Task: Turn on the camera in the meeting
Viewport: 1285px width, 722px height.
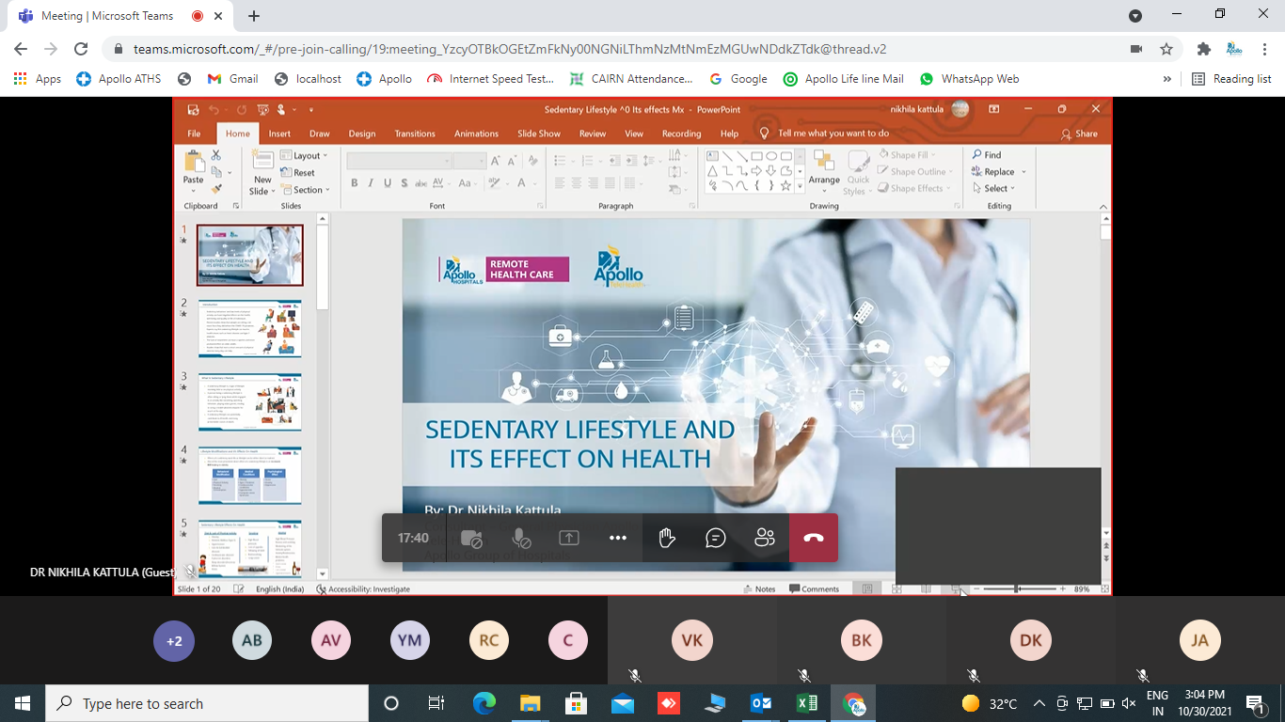Action: (470, 537)
